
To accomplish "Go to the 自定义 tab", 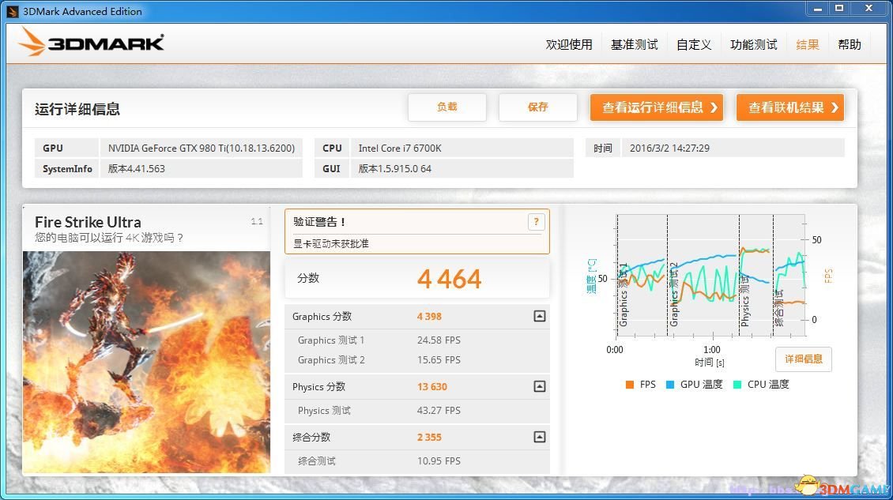I will pos(694,44).
